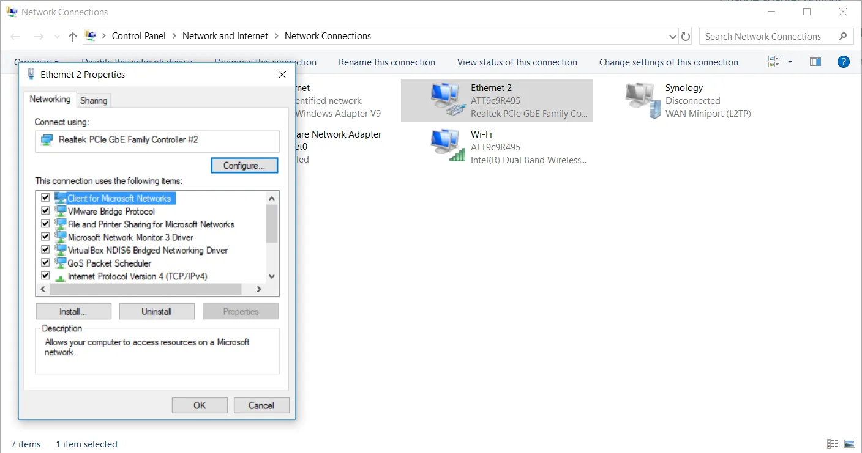Click the Internet Protocol Version 4 item icon
This screenshot has width=862, height=453.
coord(60,276)
